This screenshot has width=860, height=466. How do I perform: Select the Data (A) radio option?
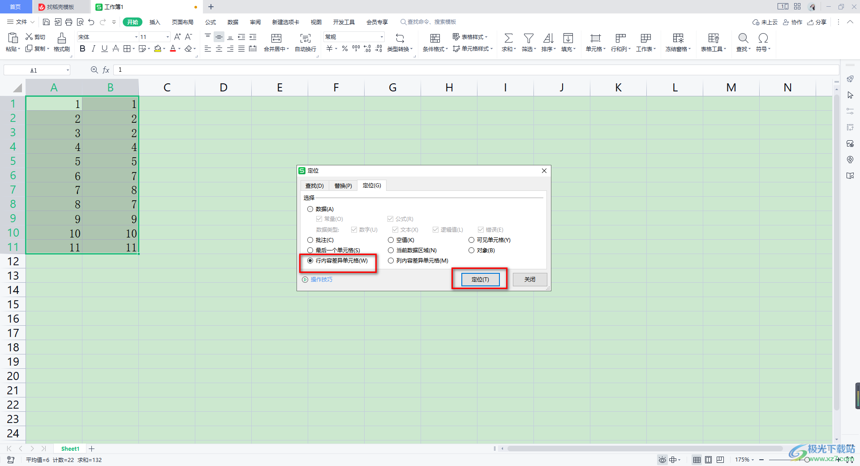pos(310,209)
